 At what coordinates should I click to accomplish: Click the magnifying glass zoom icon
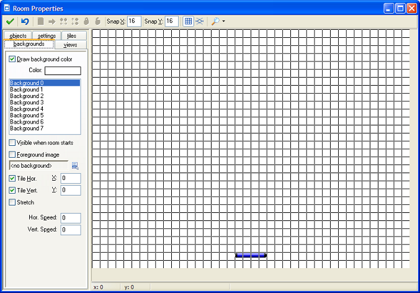(215, 21)
